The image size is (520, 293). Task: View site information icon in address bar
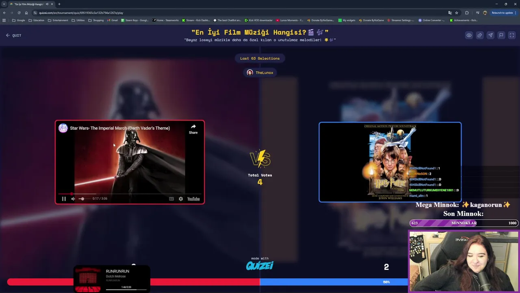click(36, 13)
